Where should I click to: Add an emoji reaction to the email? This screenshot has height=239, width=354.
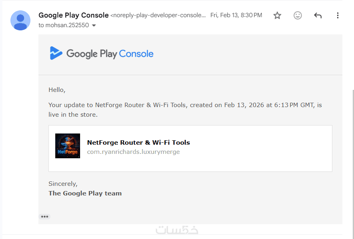298,16
